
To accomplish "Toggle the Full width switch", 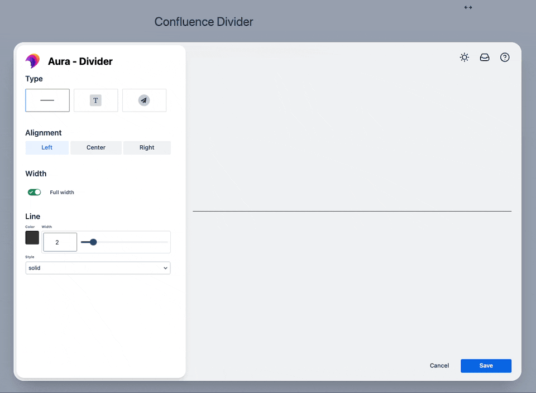I will (34, 192).
